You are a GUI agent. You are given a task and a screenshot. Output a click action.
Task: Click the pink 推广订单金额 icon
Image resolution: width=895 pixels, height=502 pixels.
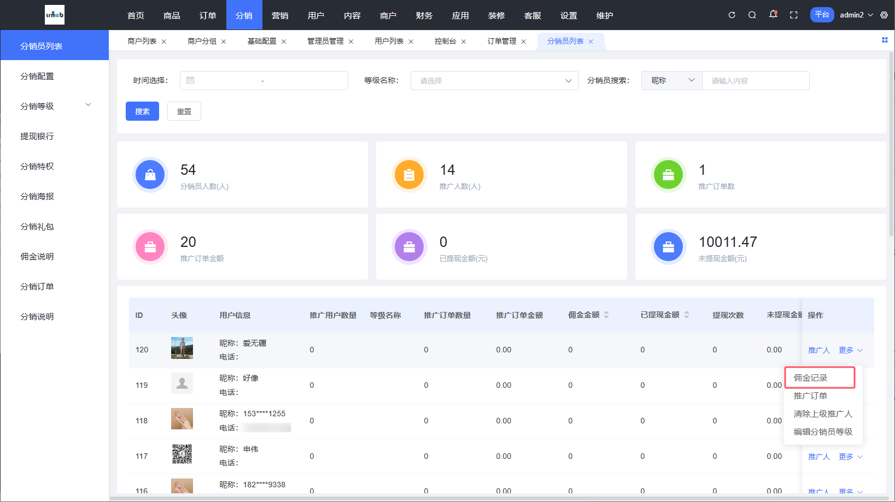pyautogui.click(x=150, y=247)
